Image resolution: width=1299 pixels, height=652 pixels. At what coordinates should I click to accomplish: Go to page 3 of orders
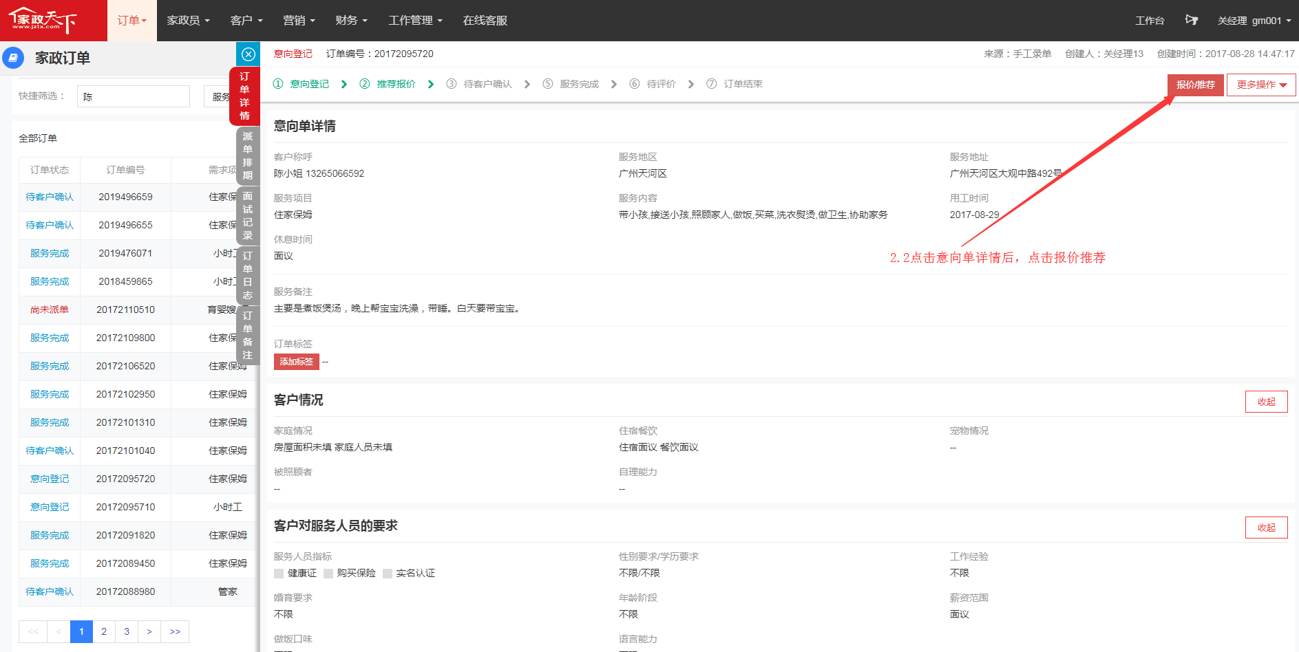pos(127,631)
